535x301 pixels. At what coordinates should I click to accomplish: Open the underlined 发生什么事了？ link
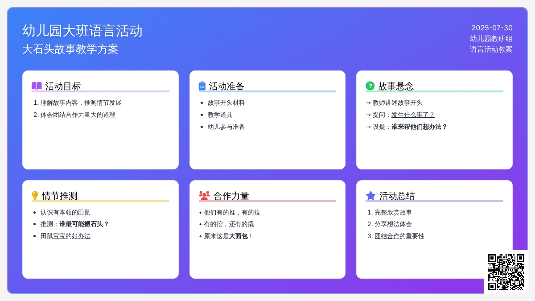[413, 115]
